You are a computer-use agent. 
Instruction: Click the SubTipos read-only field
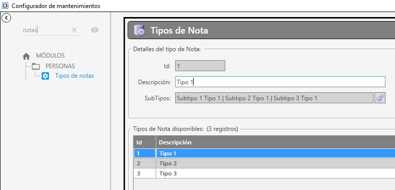[x=274, y=98]
